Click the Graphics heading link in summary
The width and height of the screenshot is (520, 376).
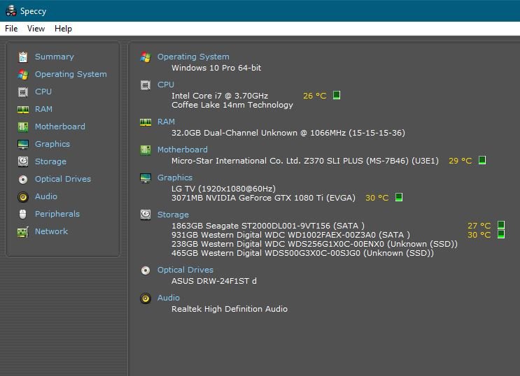(x=175, y=178)
